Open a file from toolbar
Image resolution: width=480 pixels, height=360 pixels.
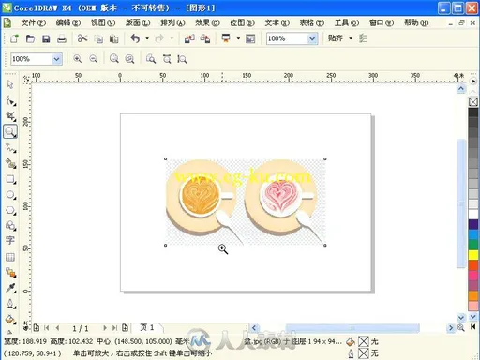click(30, 38)
